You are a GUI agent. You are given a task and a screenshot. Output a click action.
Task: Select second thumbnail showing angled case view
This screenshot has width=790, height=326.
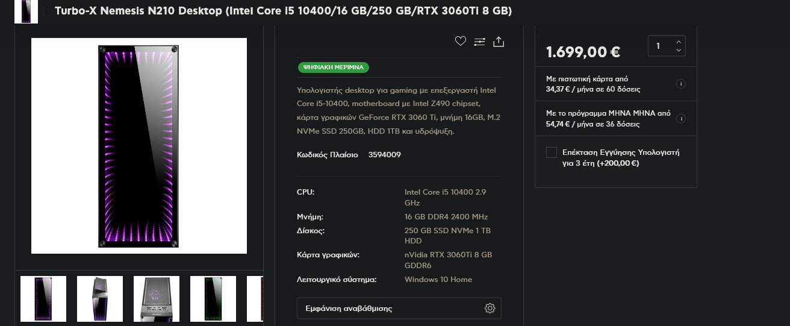tap(100, 299)
